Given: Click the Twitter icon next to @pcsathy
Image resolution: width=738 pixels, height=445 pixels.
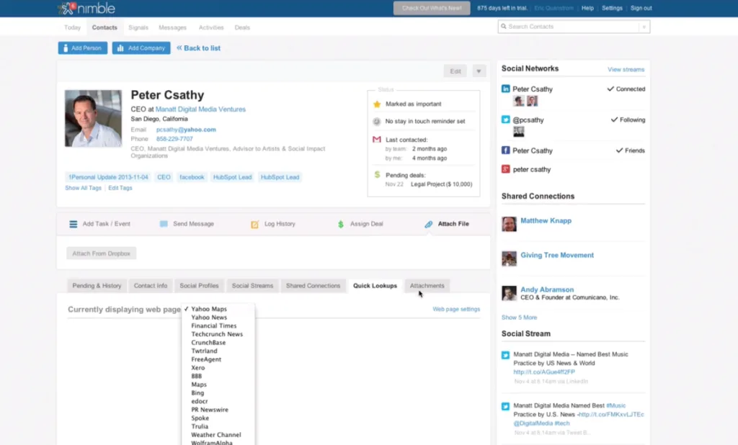Looking at the screenshot, I should click(x=505, y=120).
